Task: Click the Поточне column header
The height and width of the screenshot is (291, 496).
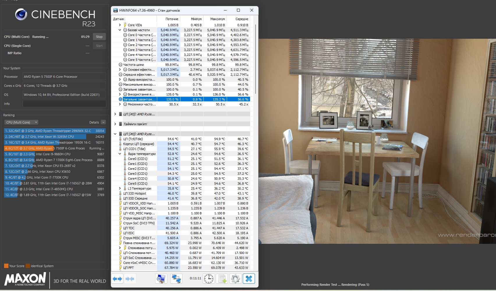Action: tap(169, 19)
